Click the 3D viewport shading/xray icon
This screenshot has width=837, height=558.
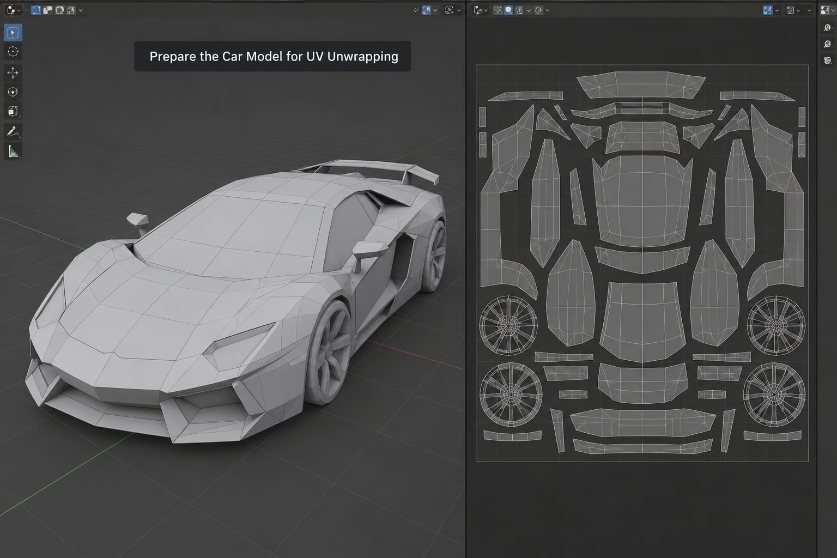pyautogui.click(x=449, y=10)
